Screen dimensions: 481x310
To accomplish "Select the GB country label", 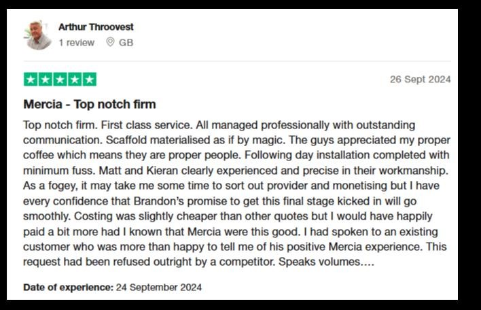I will (x=126, y=42).
